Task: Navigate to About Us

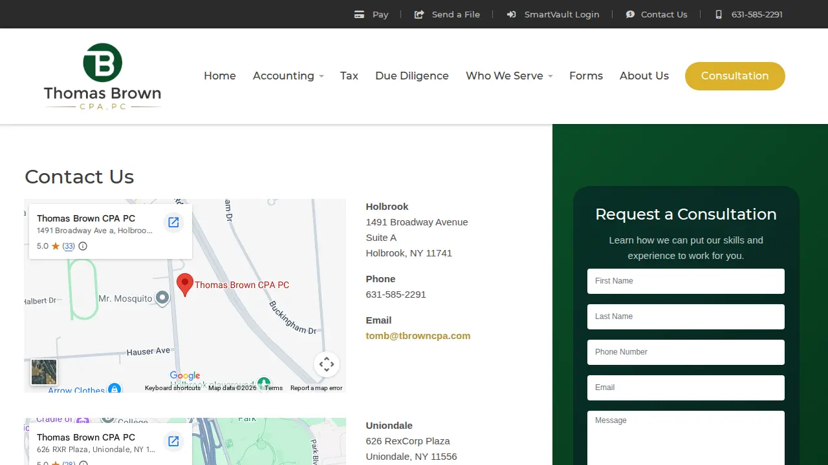Action: [644, 76]
